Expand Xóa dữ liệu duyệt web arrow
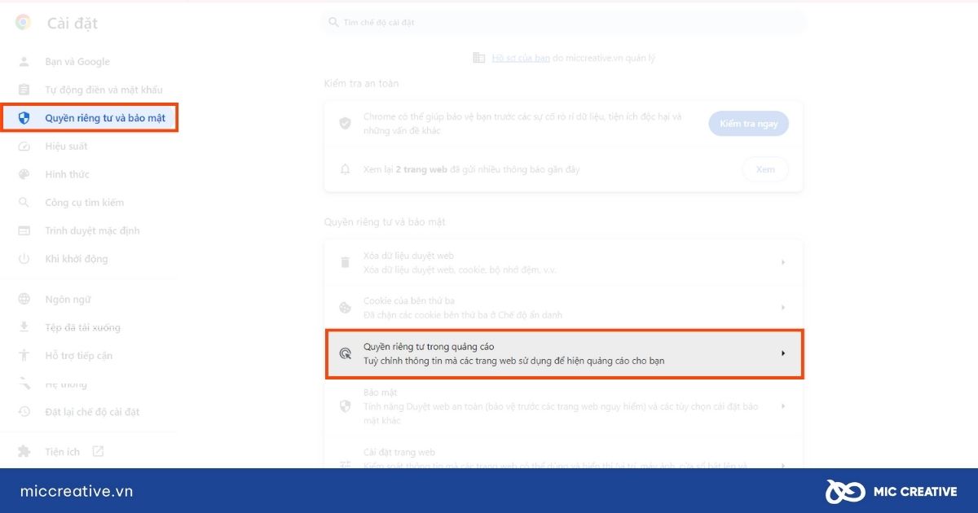This screenshot has height=513, width=978. point(783,262)
